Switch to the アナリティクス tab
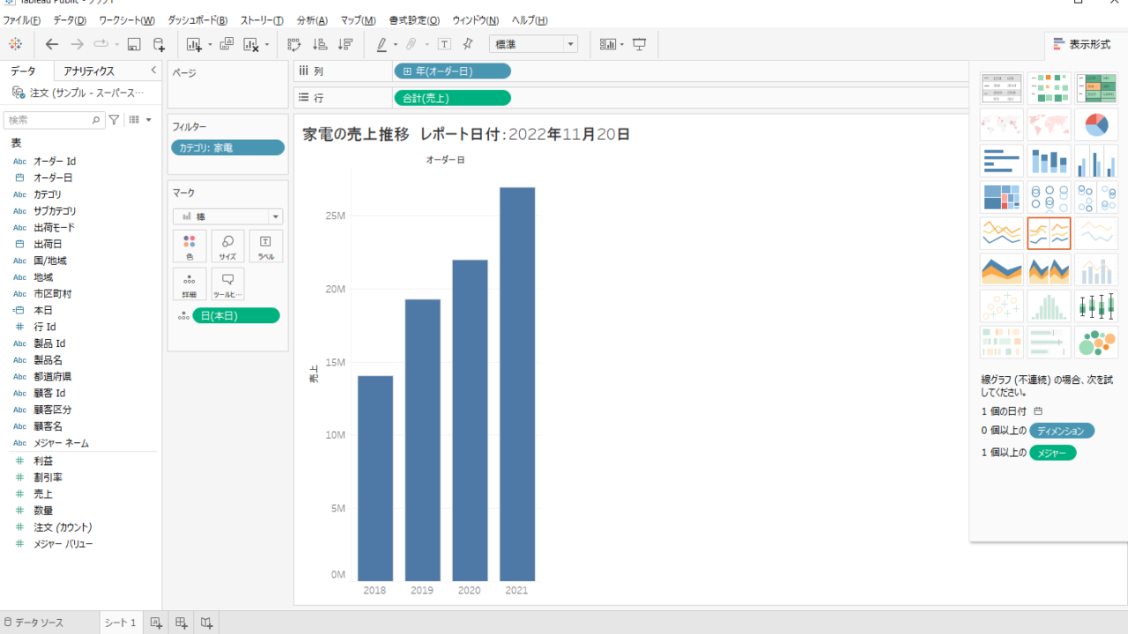The width and height of the screenshot is (1128, 634). [89, 70]
